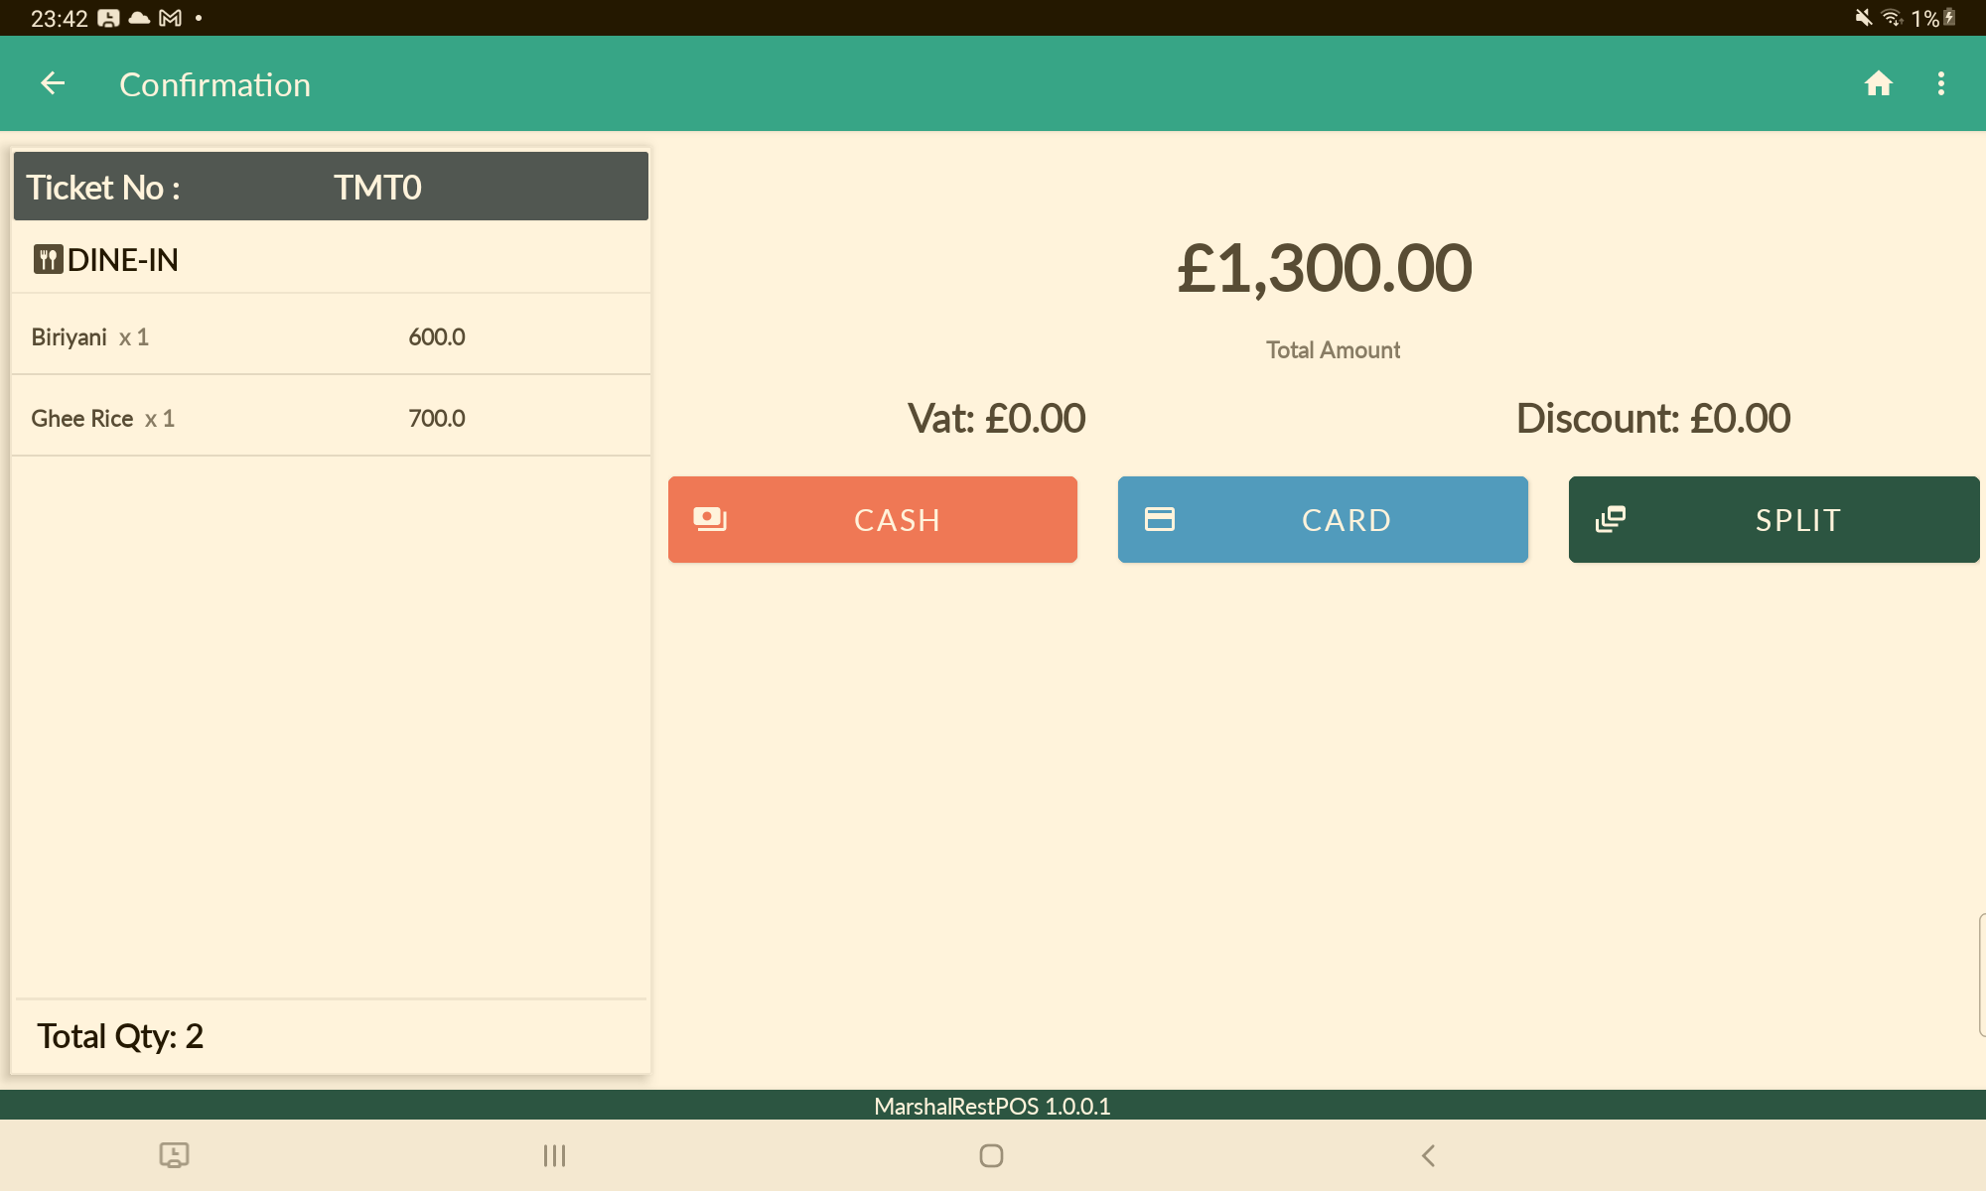The image size is (1986, 1191).
Task: Tap the Gmail notification icon in status bar
Action: [x=171, y=18]
